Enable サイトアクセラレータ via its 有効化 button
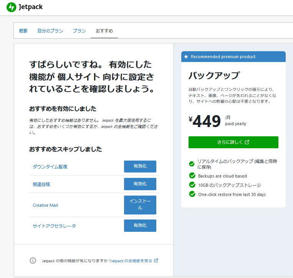Screen dimensions: 293x278 pyautogui.click(x=140, y=226)
